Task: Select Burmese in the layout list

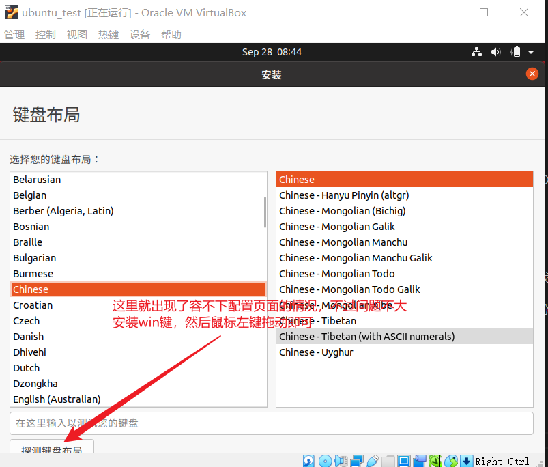Action: (x=139, y=274)
